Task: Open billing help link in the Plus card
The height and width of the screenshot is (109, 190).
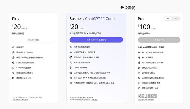Action: point(20,100)
